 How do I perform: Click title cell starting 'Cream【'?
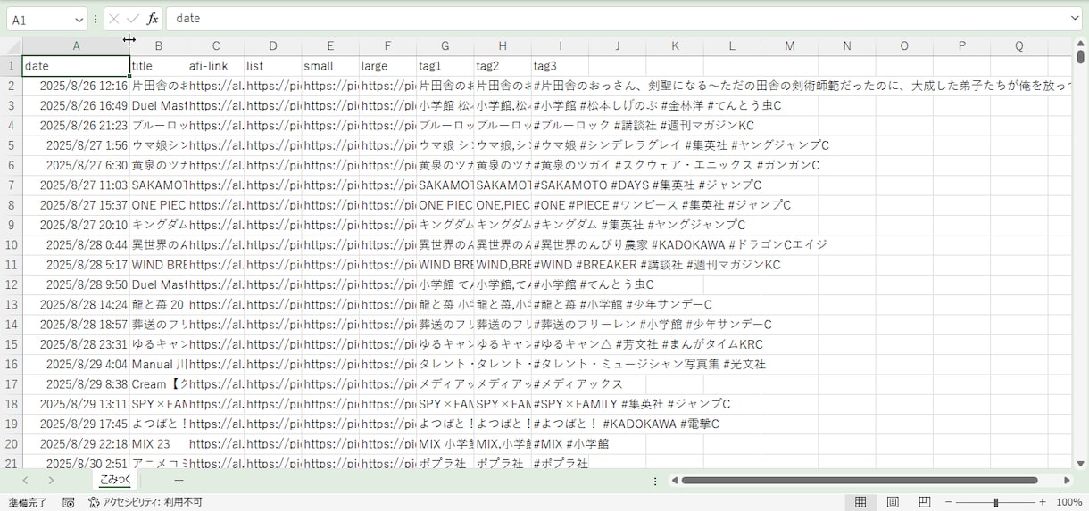click(158, 384)
